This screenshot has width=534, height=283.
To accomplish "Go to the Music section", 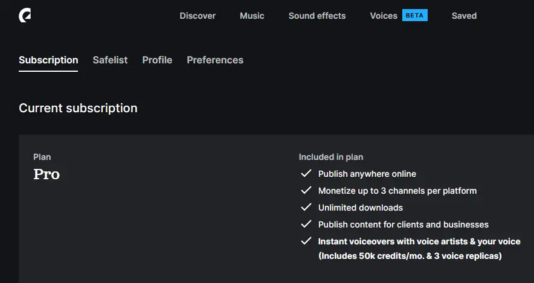I will click(252, 16).
